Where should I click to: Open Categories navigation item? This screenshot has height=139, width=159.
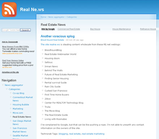[14, 89]
